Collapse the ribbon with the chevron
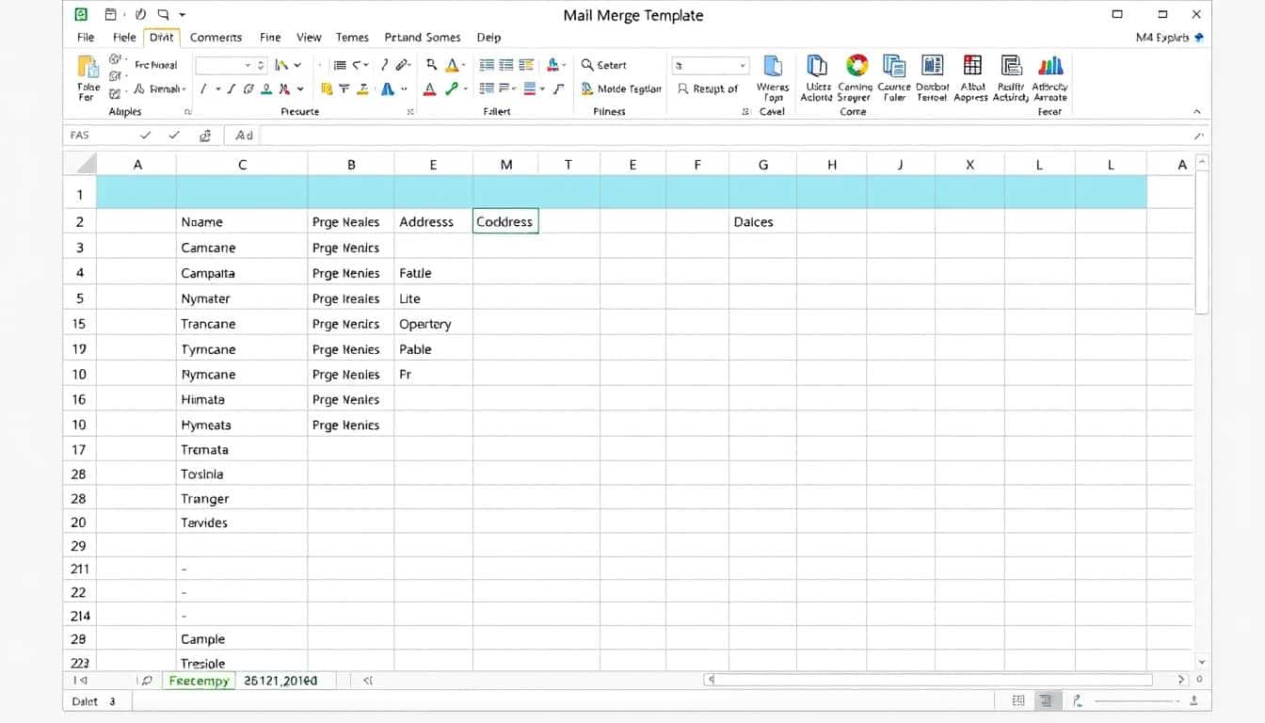The image size is (1265, 723). (x=1197, y=111)
